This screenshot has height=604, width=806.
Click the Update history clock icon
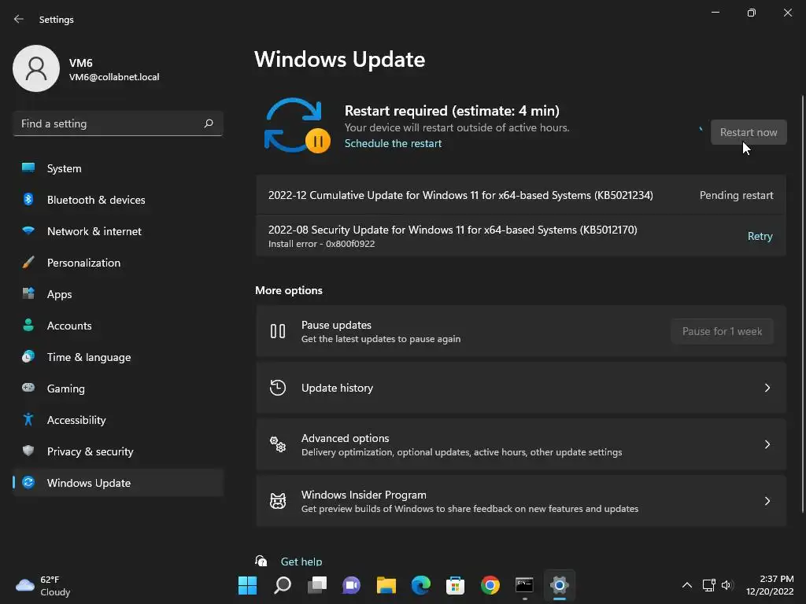[x=278, y=388]
